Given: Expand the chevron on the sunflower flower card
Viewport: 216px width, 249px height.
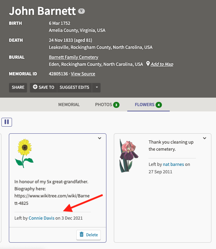Looking at the screenshot, I should (99, 138).
